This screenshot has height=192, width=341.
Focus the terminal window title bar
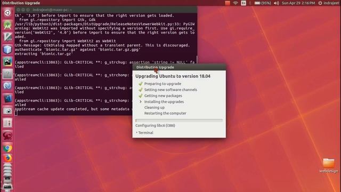click(106, 10)
